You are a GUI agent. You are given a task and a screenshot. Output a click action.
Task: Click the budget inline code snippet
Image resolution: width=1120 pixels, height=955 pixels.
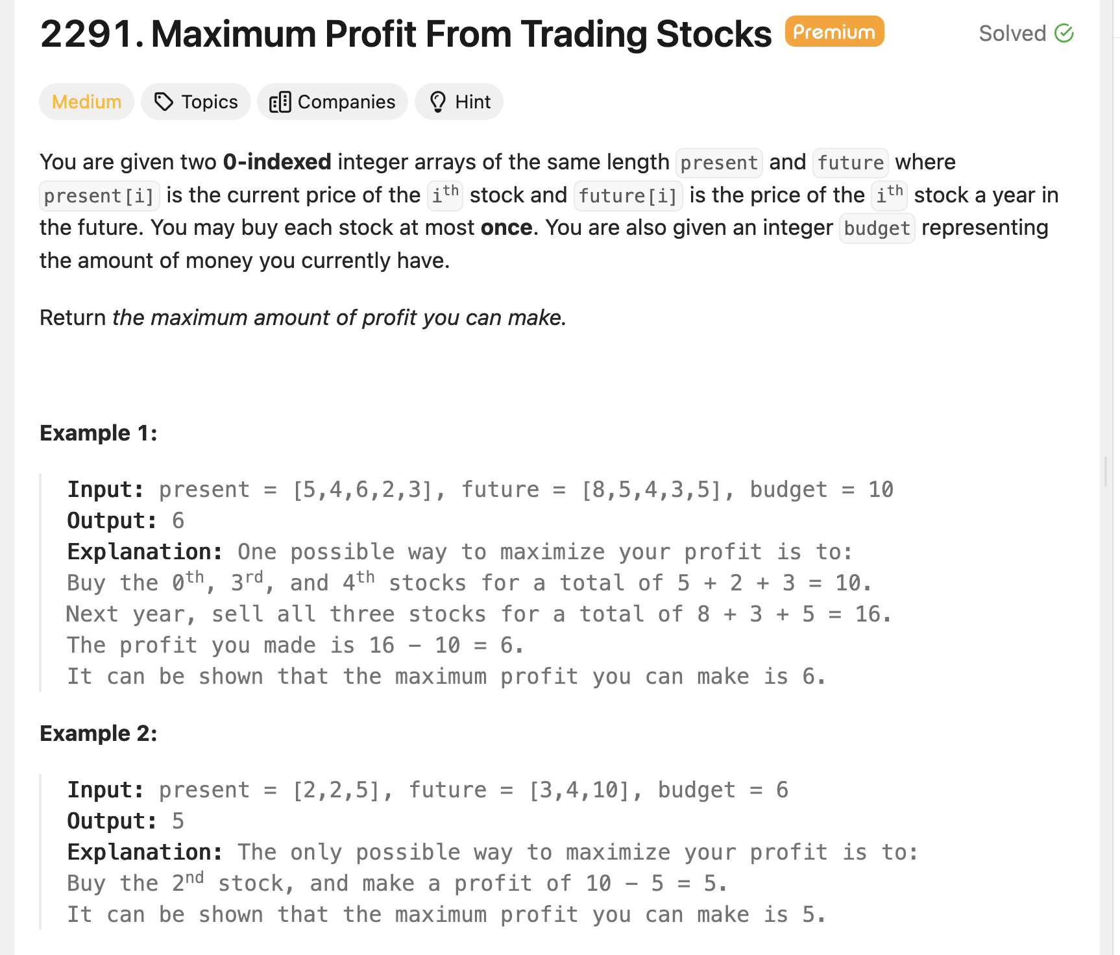pyautogui.click(x=877, y=228)
